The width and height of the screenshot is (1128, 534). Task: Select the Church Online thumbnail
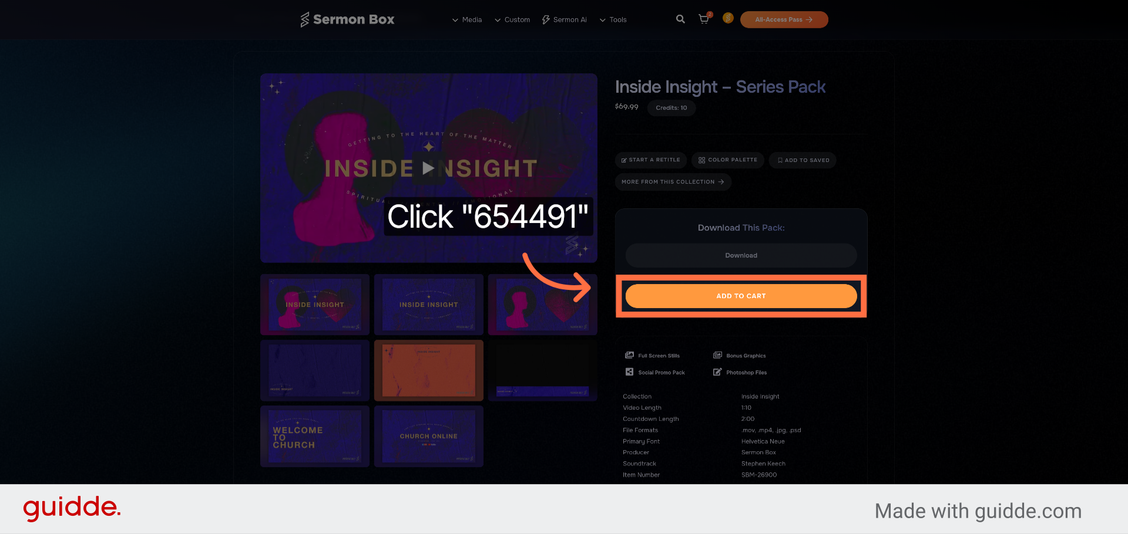tap(429, 436)
